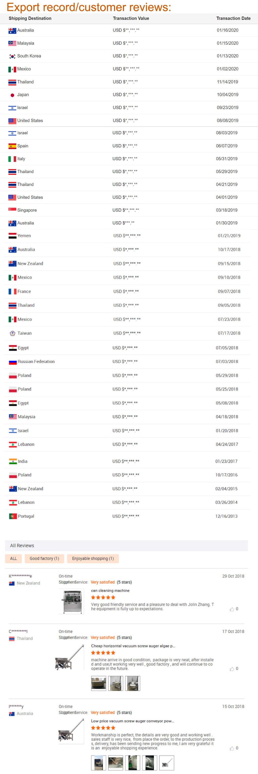Click the Singapore flag icon
Viewport: 258px width, 774px height.
[12, 209]
